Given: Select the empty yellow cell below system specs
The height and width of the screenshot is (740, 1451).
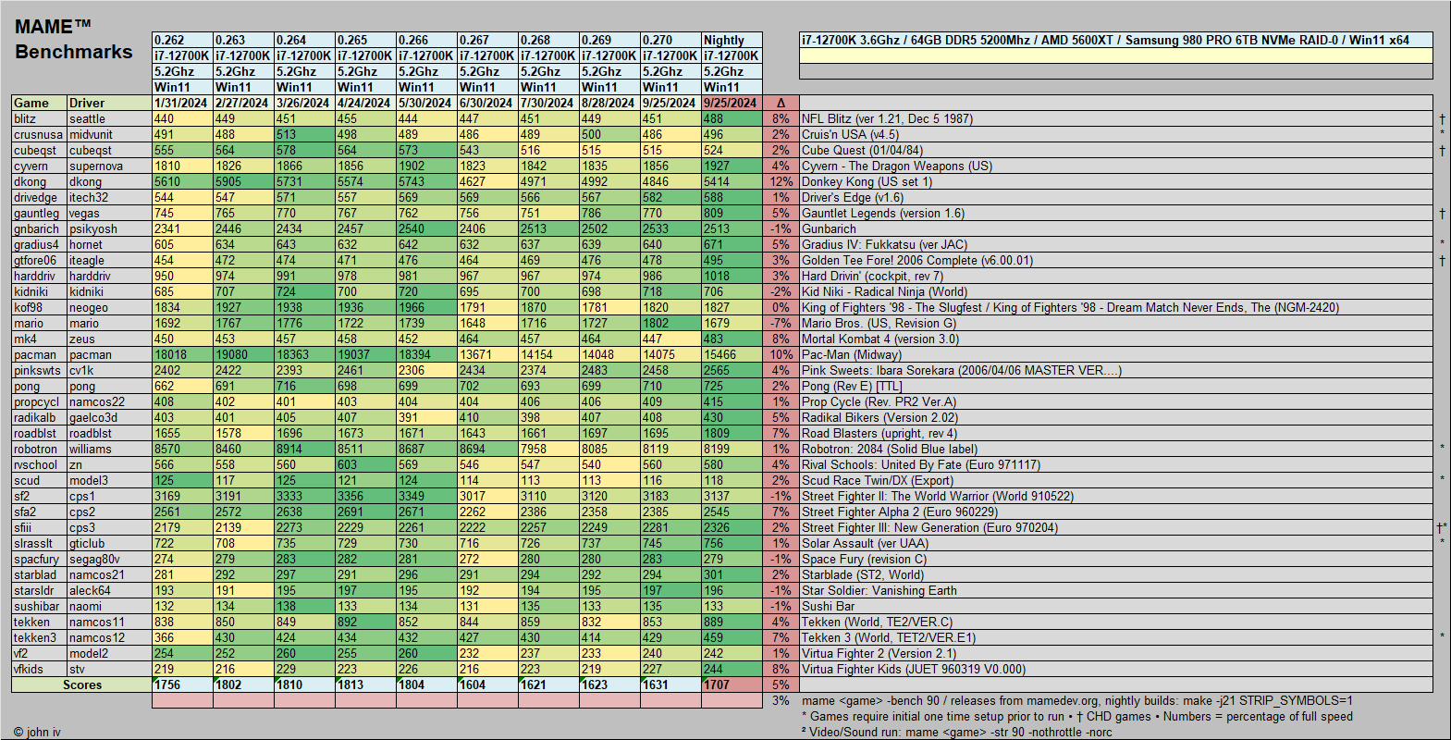Looking at the screenshot, I should pyautogui.click(x=1115, y=56).
